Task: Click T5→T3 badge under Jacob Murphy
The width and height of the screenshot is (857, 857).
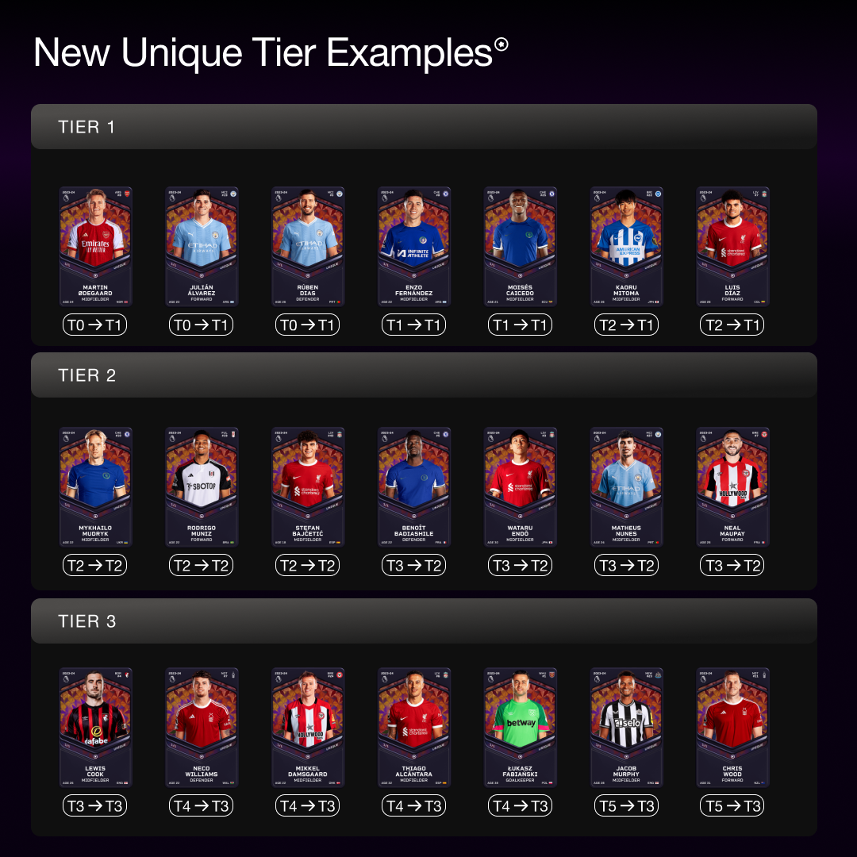Action: [626, 805]
